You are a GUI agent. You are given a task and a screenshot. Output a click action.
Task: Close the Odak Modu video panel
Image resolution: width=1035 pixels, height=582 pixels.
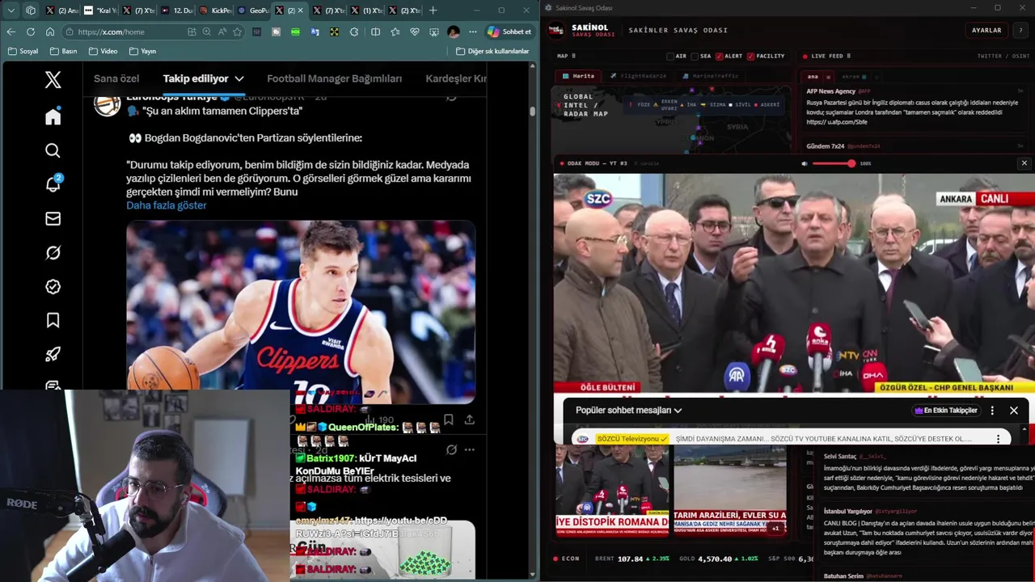tap(1024, 163)
